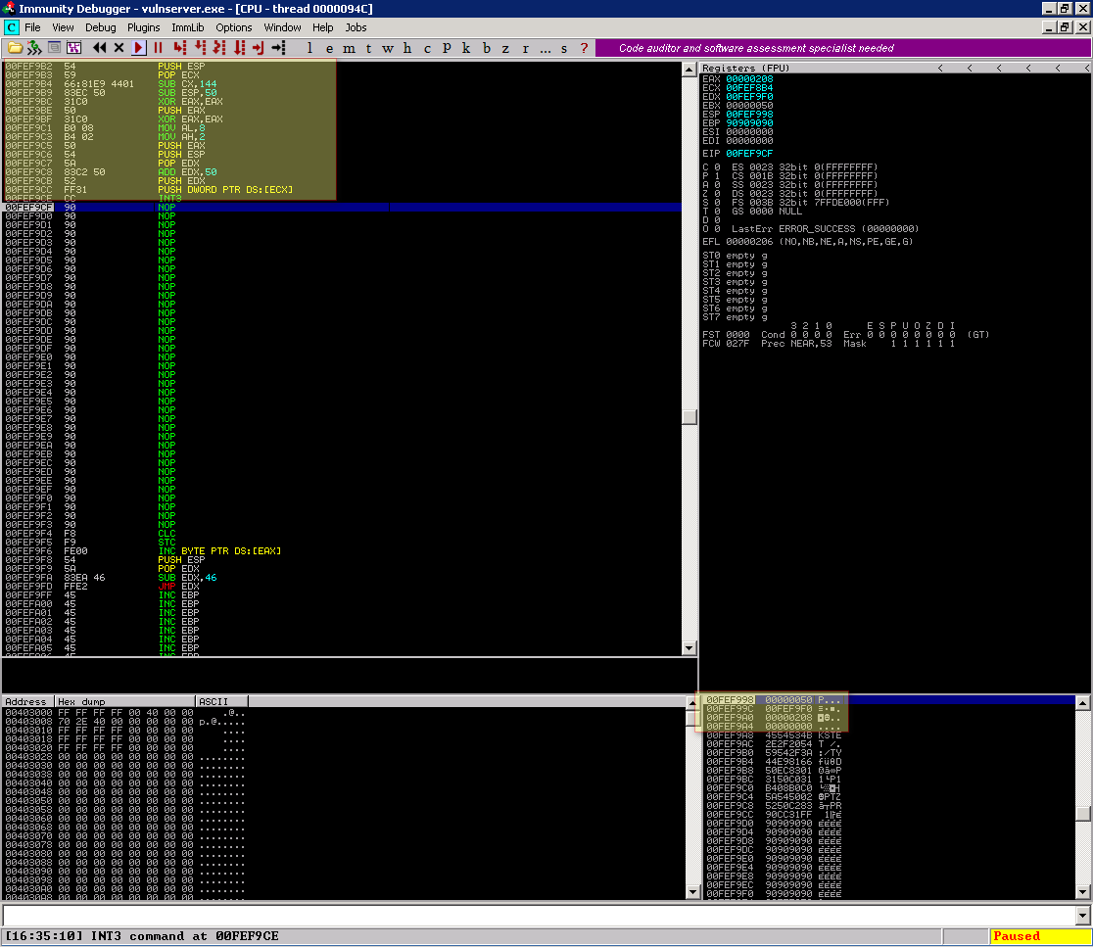The height and width of the screenshot is (947, 1093).
Task: Close the debugged program with the X icon
Action: point(119,48)
